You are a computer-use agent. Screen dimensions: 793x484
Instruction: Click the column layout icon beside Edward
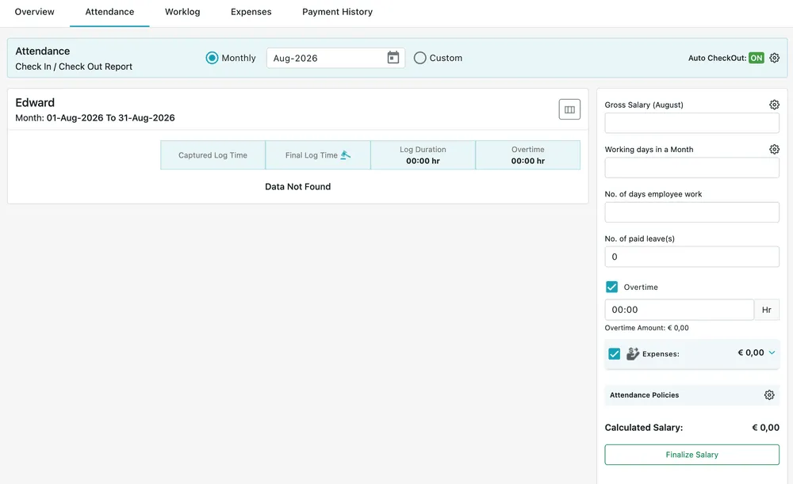click(x=569, y=109)
